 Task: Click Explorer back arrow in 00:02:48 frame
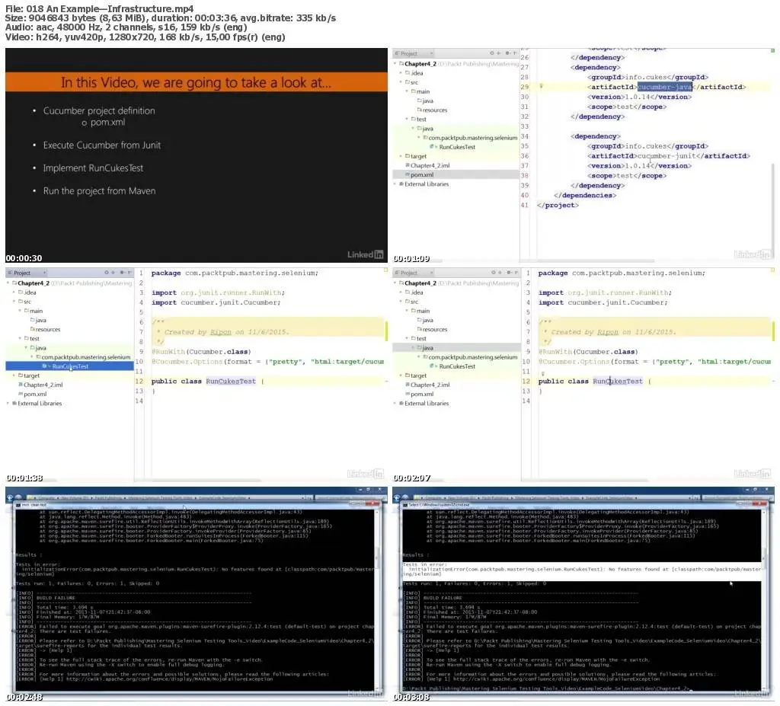(x=10, y=497)
